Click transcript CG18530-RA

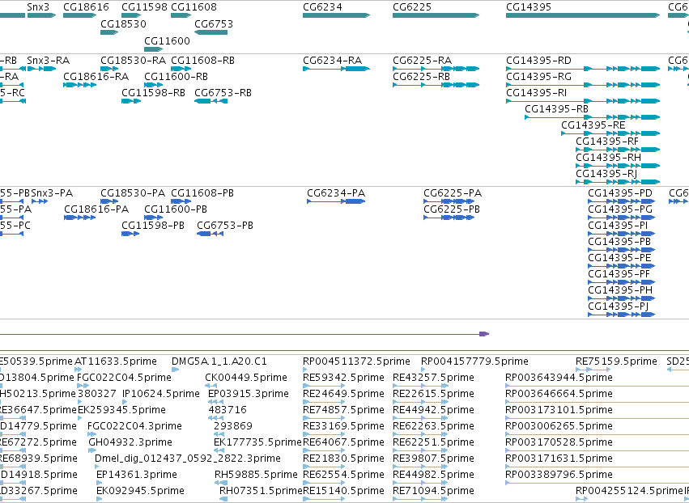[x=133, y=61]
